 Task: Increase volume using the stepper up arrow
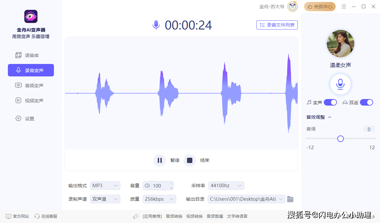(x=171, y=184)
